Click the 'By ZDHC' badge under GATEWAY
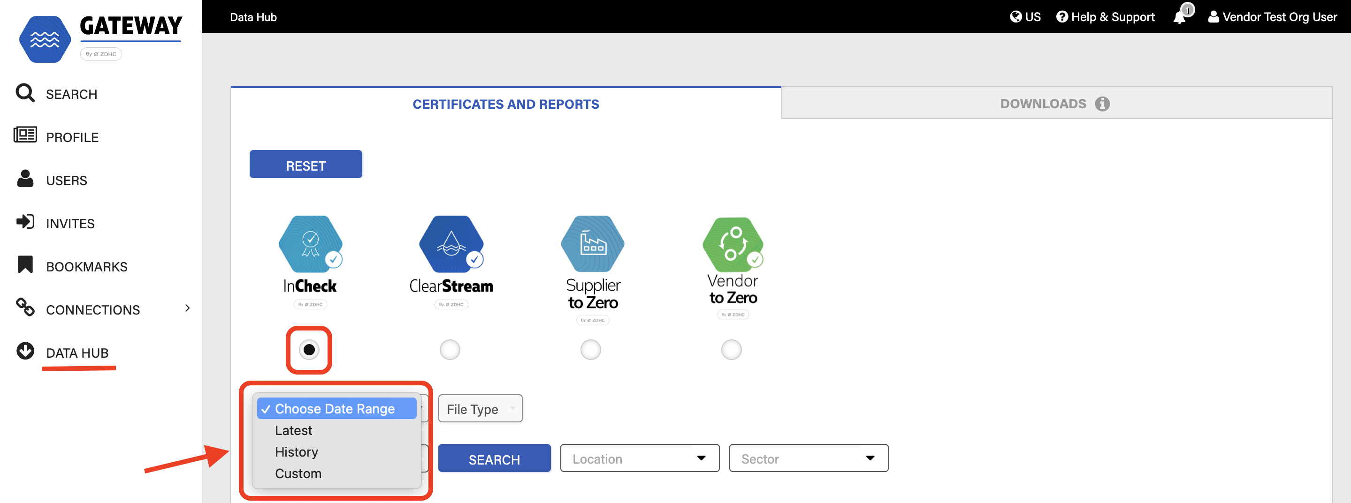The width and height of the screenshot is (1351, 503). click(101, 54)
